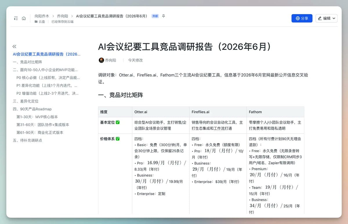This screenshot has height=224, width=348.
Task: Click the 维度 table header cell
Action: (x=115, y=112)
